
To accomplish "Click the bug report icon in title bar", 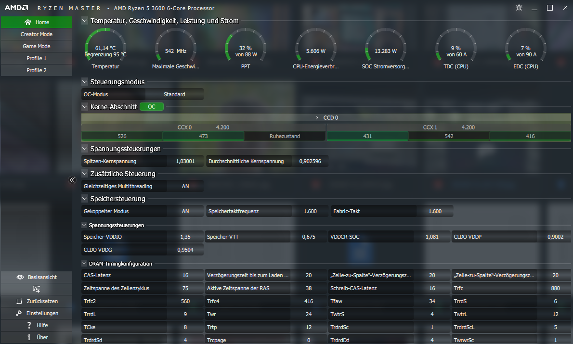I will [x=519, y=8].
